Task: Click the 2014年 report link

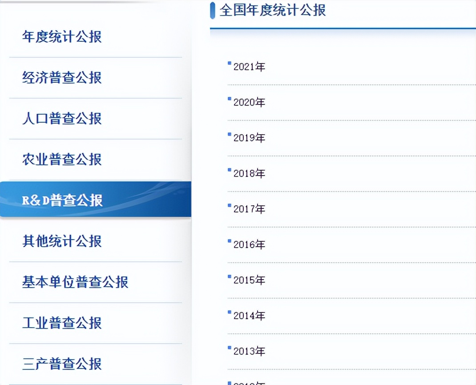Action: pos(249,316)
